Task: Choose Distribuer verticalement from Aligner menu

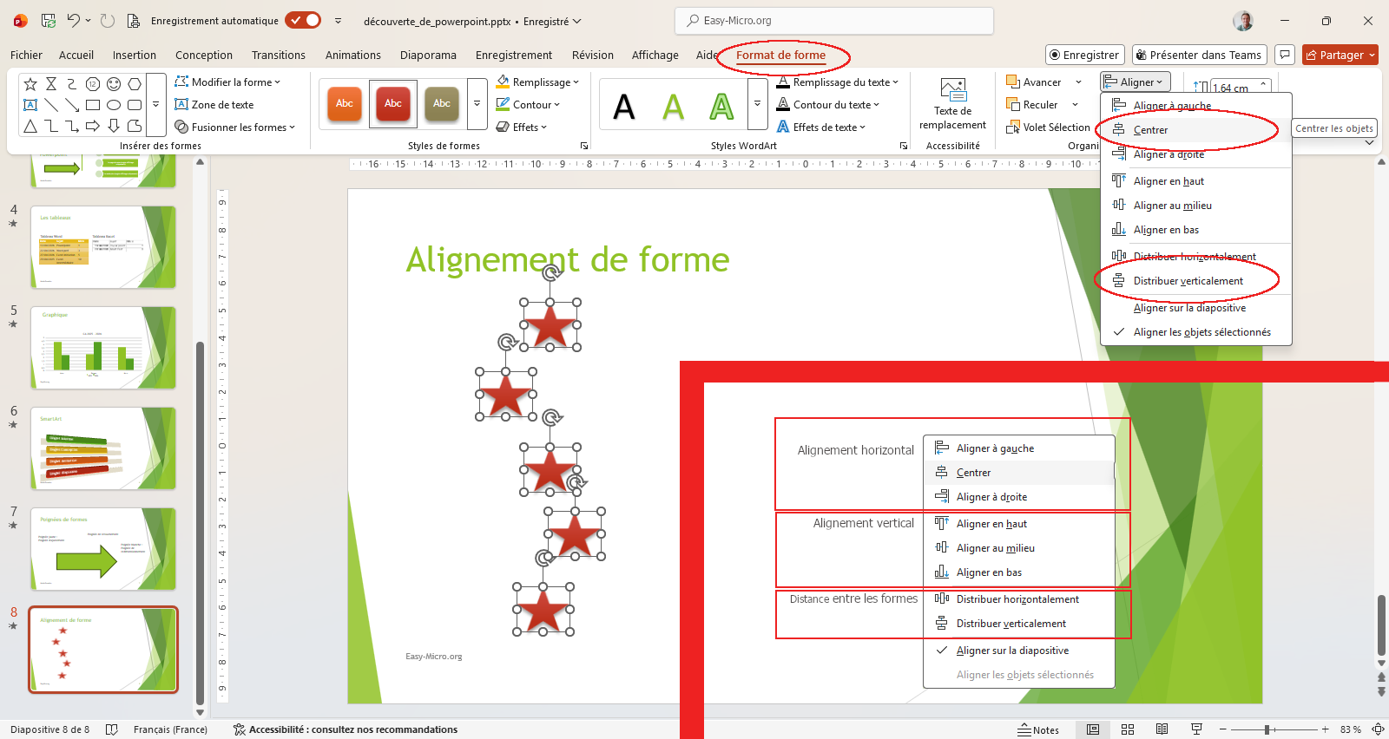Action: (1188, 281)
